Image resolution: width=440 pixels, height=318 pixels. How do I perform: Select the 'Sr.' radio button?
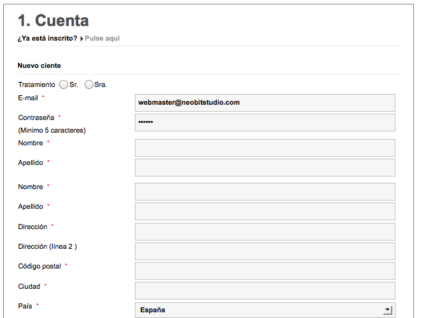click(x=64, y=84)
